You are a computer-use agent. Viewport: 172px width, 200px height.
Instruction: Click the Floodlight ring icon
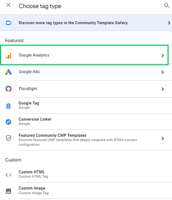point(9,89)
